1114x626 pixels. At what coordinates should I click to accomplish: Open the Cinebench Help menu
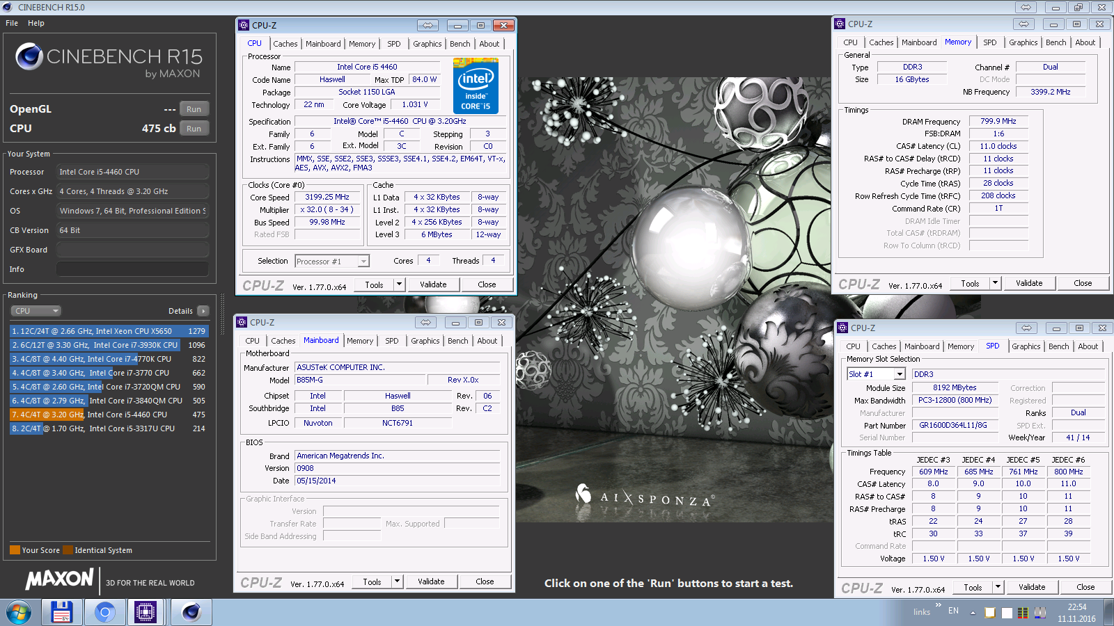point(36,23)
